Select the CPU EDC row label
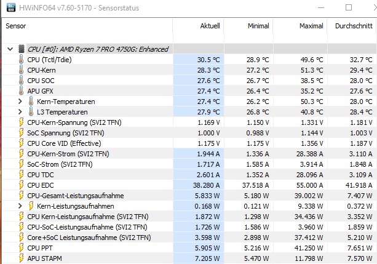 tap(41, 185)
